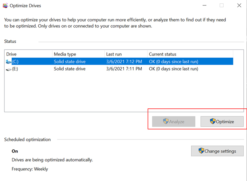Click the Optimize Drives app icon in title bar

point(5,6)
